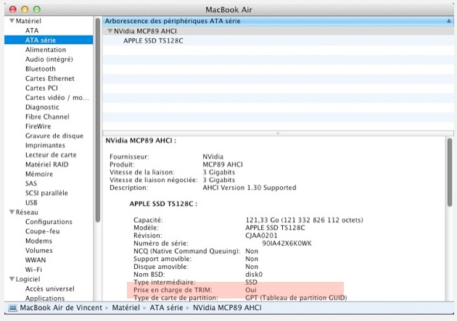Click the bold APPLE SSD TS128C : heading
The width and height of the screenshot is (457, 321).
(x=163, y=204)
